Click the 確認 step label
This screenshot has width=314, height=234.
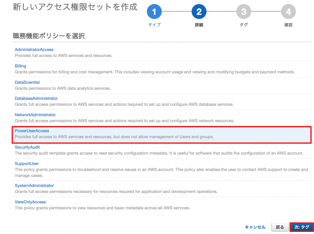coord(288,25)
